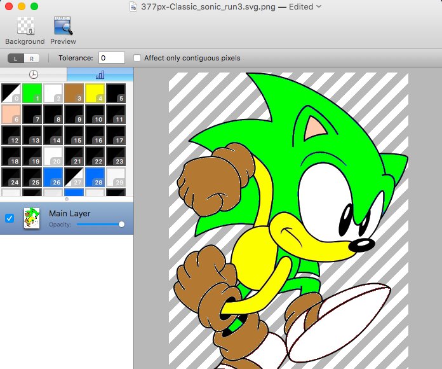Select color swatch number 9
This screenshot has height=369, width=442.
[74, 114]
